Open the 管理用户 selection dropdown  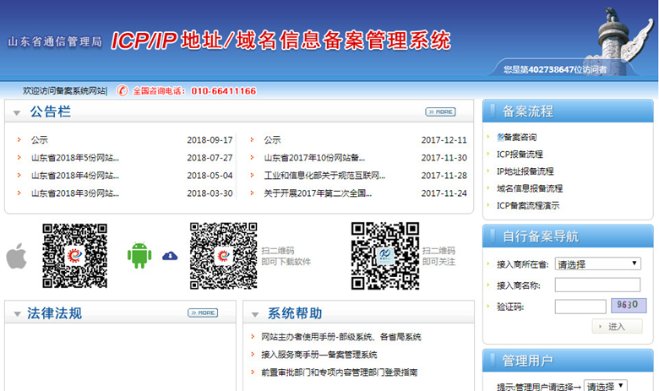coord(606,386)
